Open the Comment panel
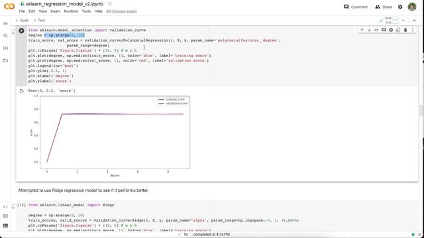This screenshot has height=238, width=424. coord(356,7)
